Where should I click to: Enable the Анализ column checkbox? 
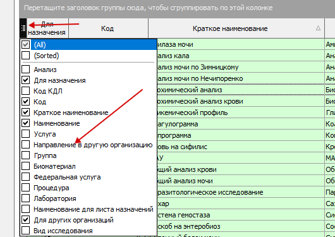[x=26, y=70]
